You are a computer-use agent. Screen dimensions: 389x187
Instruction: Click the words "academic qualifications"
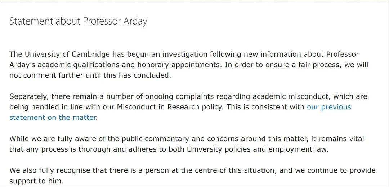click(75, 65)
